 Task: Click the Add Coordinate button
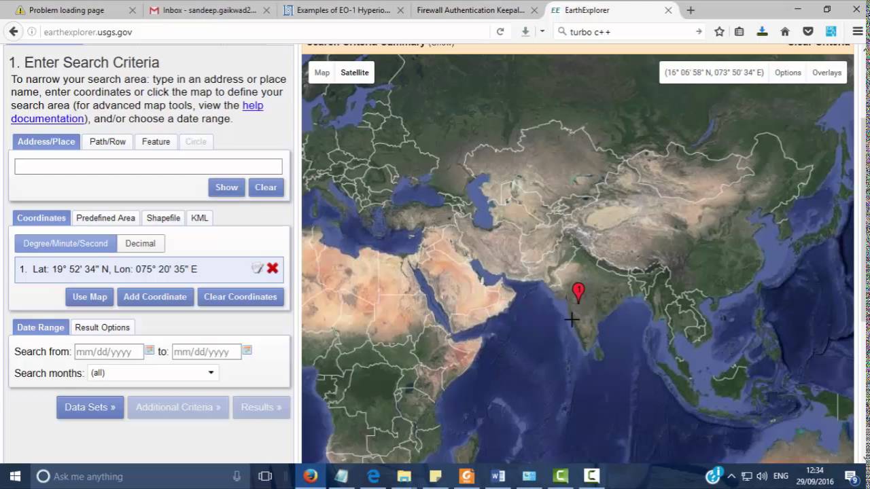tap(155, 297)
